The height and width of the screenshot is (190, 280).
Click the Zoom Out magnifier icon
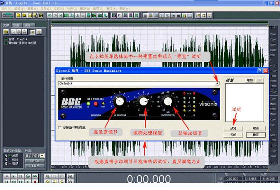click(54, 176)
